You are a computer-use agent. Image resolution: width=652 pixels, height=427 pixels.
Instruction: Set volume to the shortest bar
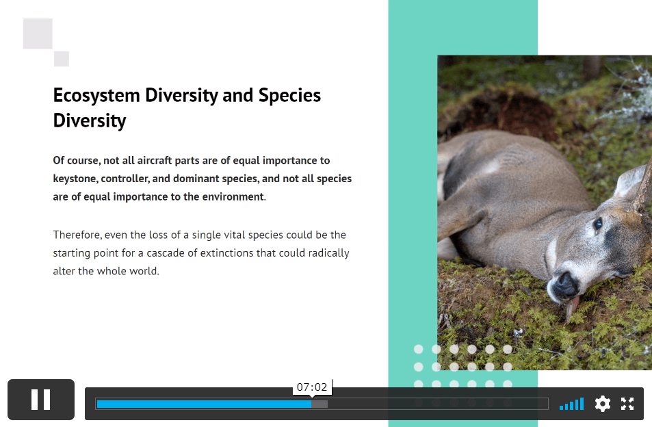(561, 408)
